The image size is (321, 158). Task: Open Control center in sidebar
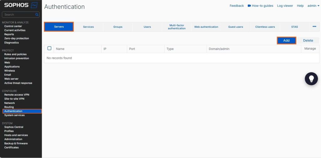coord(13,26)
